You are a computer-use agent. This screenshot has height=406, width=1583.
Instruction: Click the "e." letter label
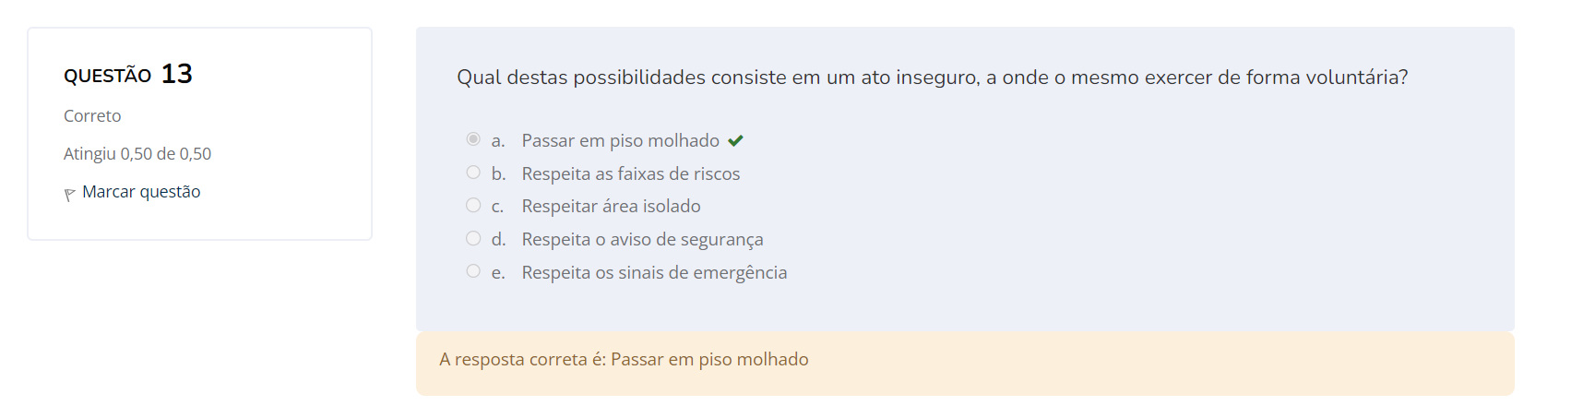tap(498, 273)
